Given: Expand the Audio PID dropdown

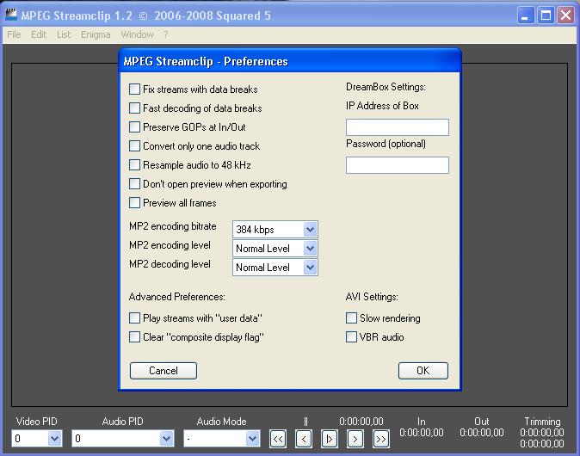Looking at the screenshot, I should (123, 439).
